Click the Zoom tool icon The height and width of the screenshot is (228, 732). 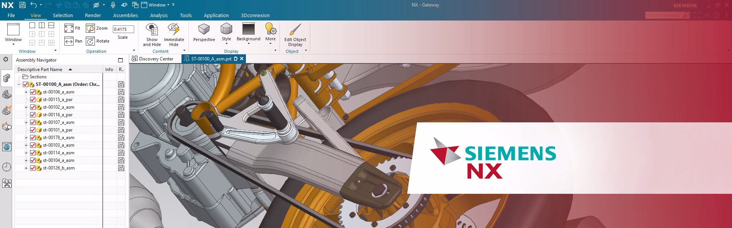(90, 28)
